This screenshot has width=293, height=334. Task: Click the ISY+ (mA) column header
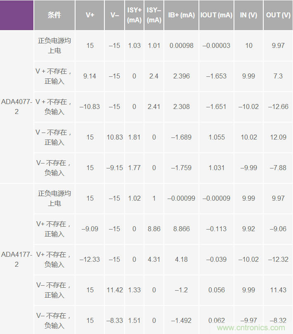135,15
